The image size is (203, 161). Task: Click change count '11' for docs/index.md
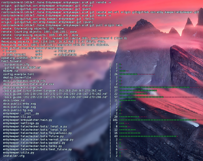(x=116, y=100)
